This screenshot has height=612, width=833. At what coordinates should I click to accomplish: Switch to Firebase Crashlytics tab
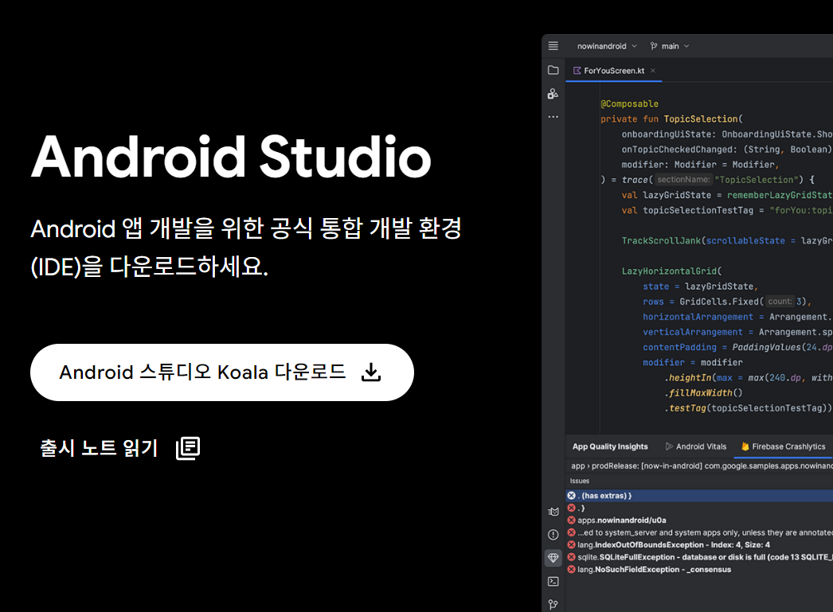point(783,446)
